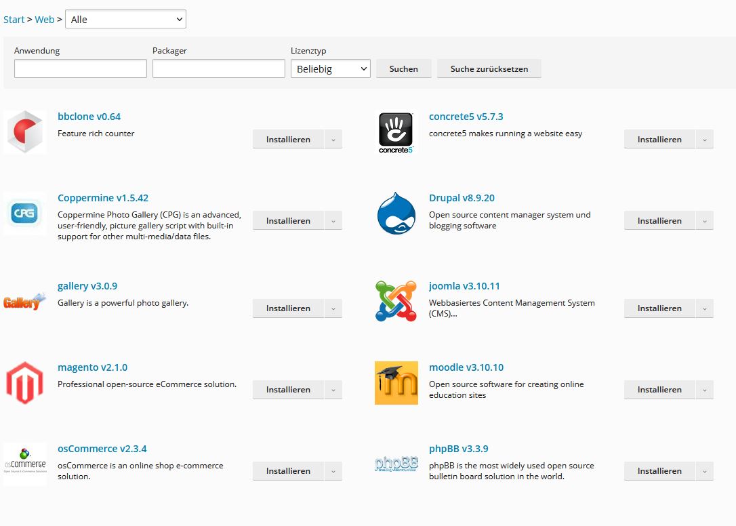
Task: Click the Magento logo
Action: pyautogui.click(x=25, y=383)
